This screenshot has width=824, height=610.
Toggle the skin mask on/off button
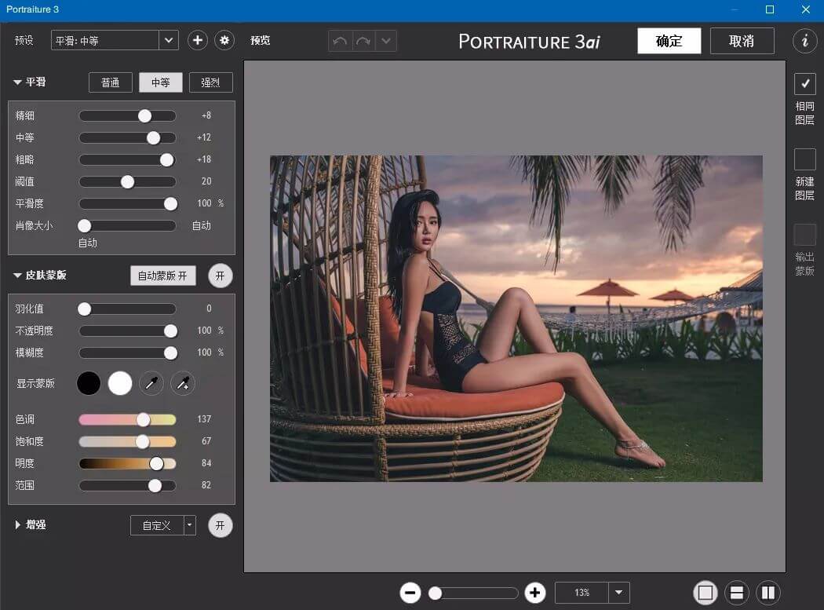point(220,276)
